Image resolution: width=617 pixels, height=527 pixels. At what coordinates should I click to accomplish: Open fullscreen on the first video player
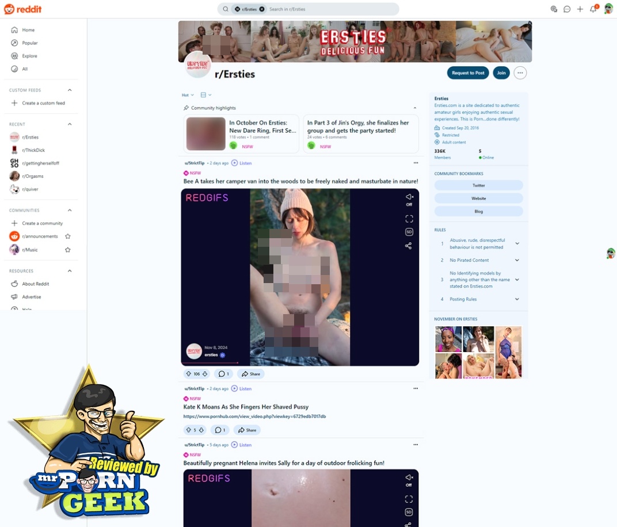tap(409, 219)
